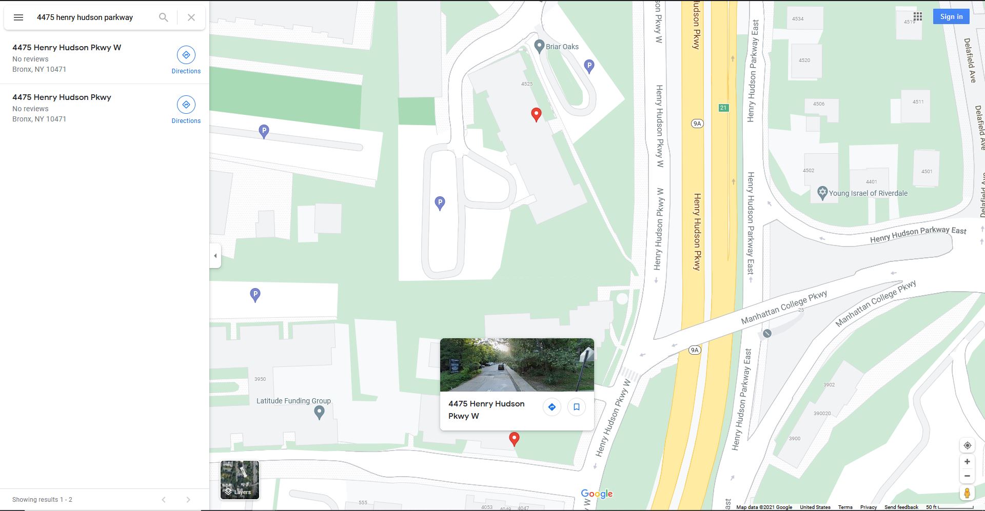The height and width of the screenshot is (511, 985).
Task: Click the parking marker in the oval loop lot
Action: (440, 203)
